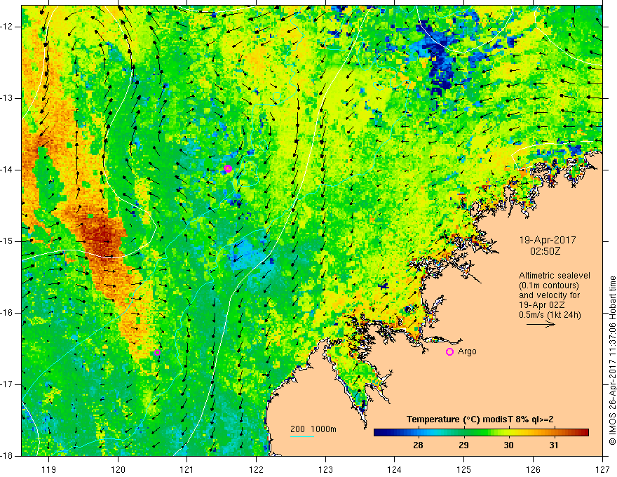Click the -12 latitude axis label

[x=8, y=27]
